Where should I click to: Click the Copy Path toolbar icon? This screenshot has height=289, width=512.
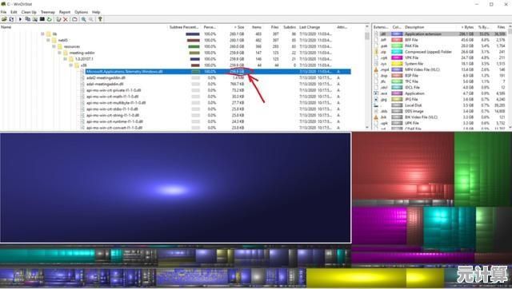pos(27,19)
